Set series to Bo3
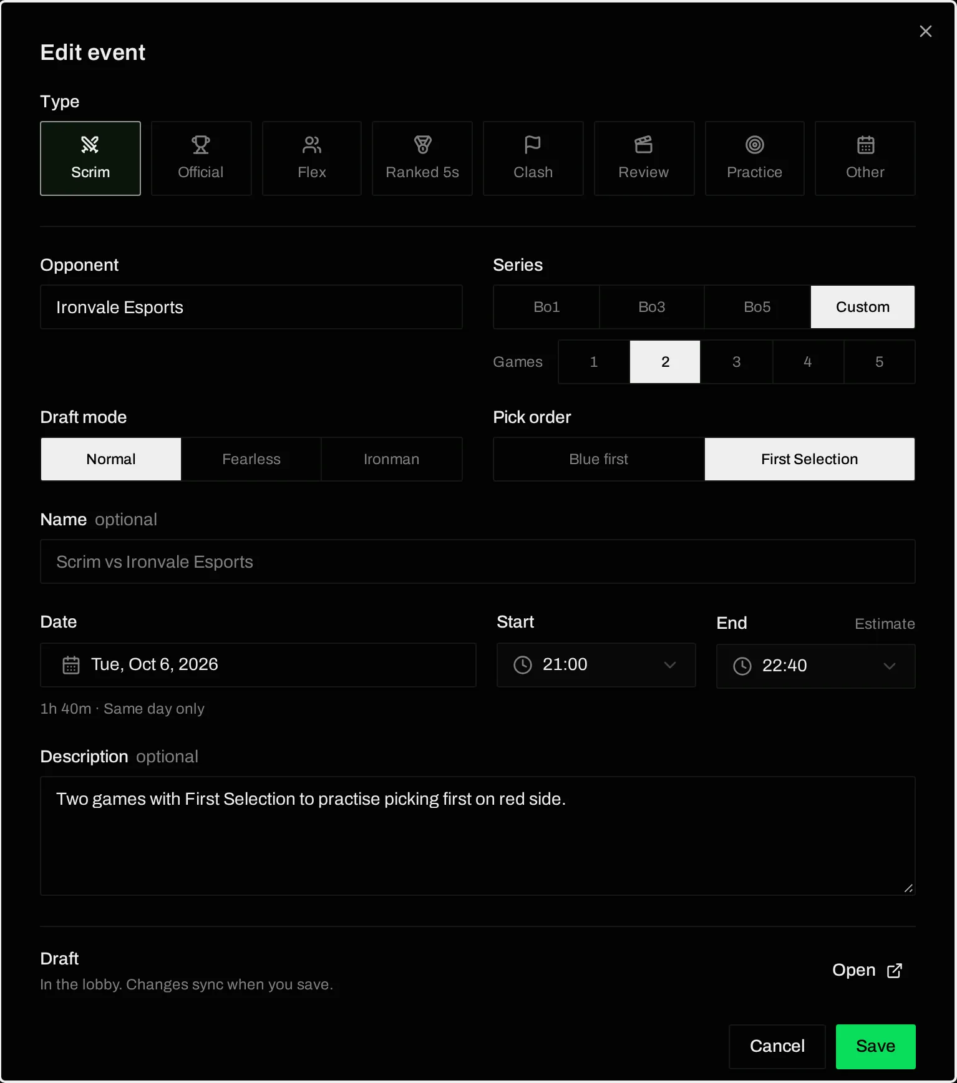 tap(652, 307)
